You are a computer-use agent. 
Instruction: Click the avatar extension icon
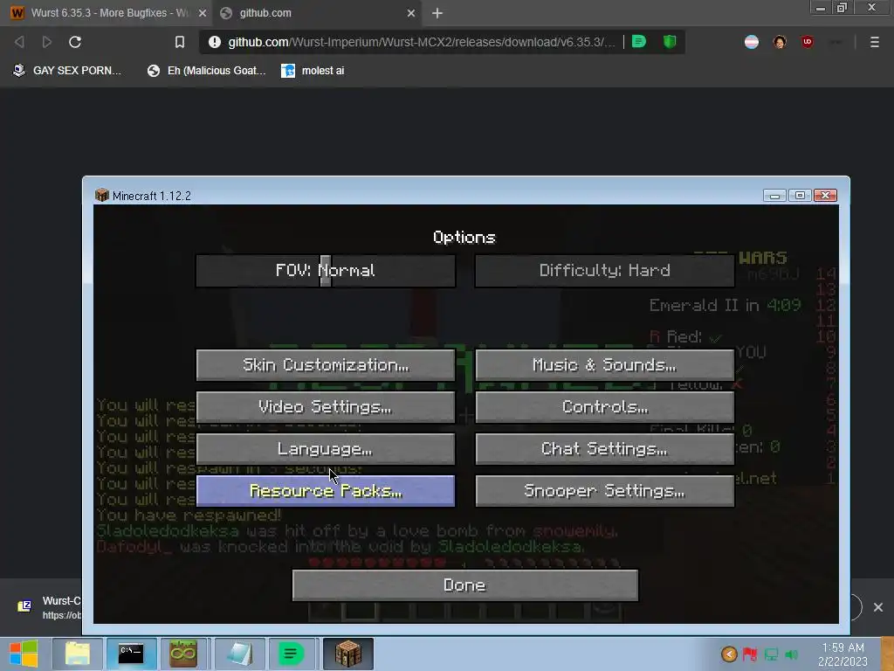click(x=780, y=42)
